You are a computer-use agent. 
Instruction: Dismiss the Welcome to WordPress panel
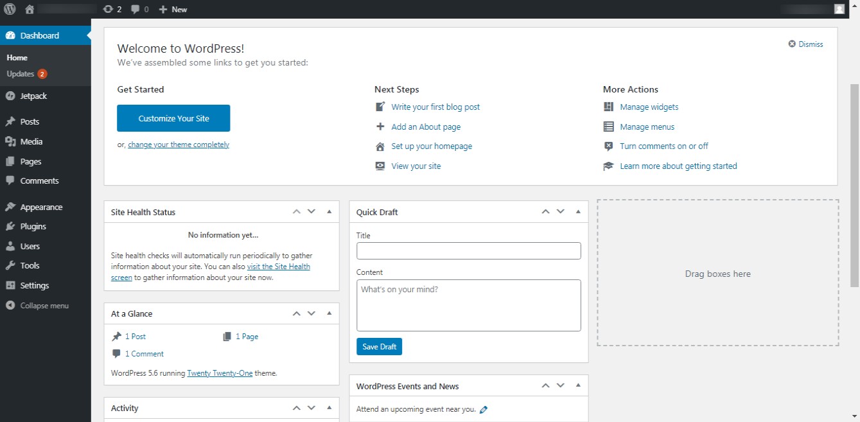(x=806, y=44)
